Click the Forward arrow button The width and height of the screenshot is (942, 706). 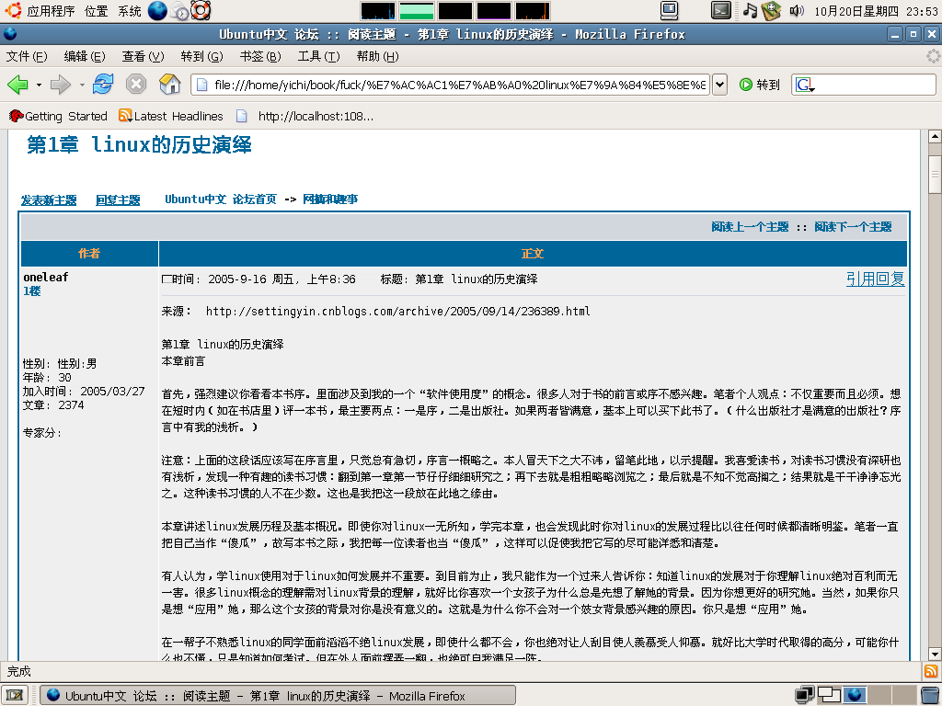click(x=61, y=85)
